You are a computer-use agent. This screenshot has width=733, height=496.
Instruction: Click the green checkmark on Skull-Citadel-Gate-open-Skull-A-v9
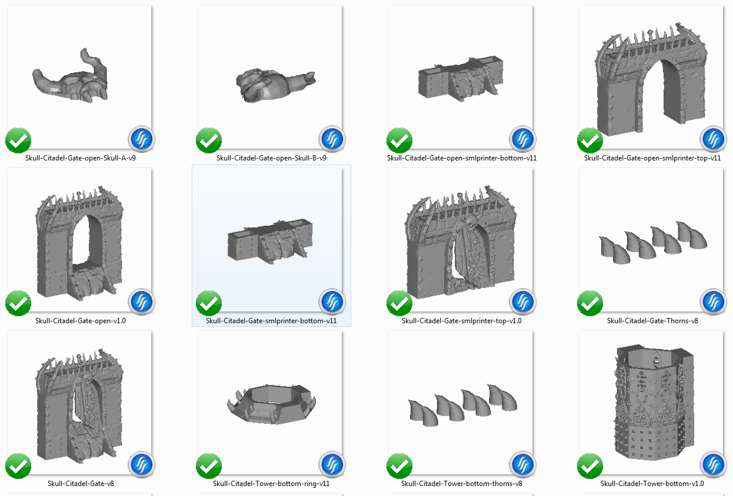coord(18,140)
